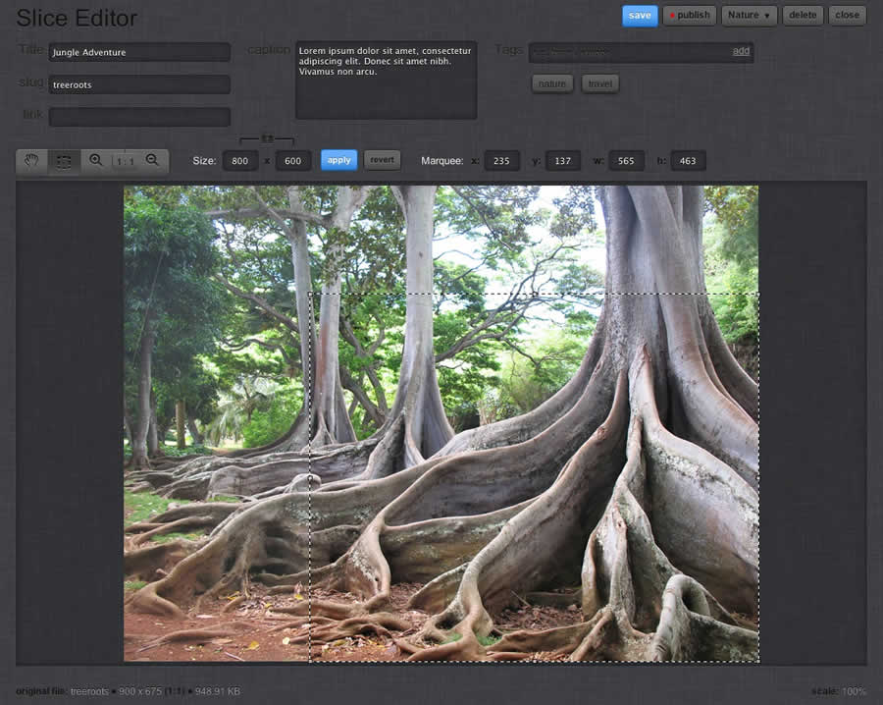Toggle the publish status button
The image size is (883, 705).
coord(690,15)
